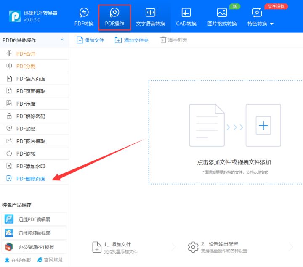Click the PDF页面提取 icon
This screenshot has width=303, height=267.
pyautogui.click(x=9, y=90)
